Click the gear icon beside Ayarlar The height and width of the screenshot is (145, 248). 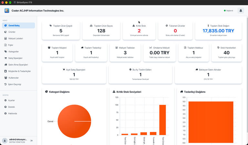(5, 100)
